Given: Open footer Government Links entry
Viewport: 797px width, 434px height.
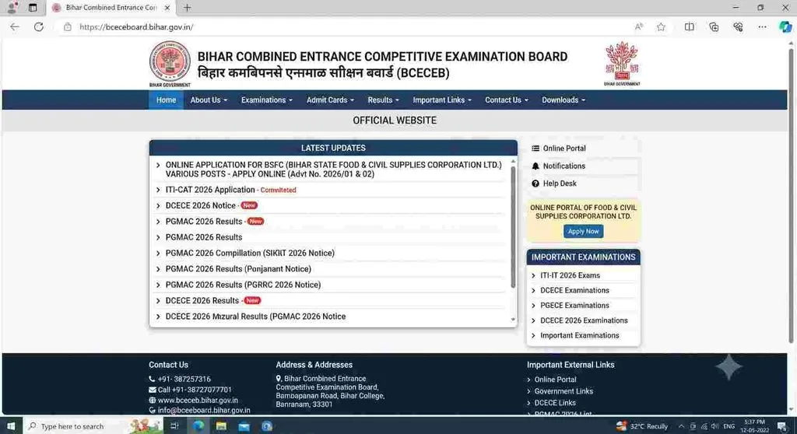Looking at the screenshot, I should [x=564, y=391].
